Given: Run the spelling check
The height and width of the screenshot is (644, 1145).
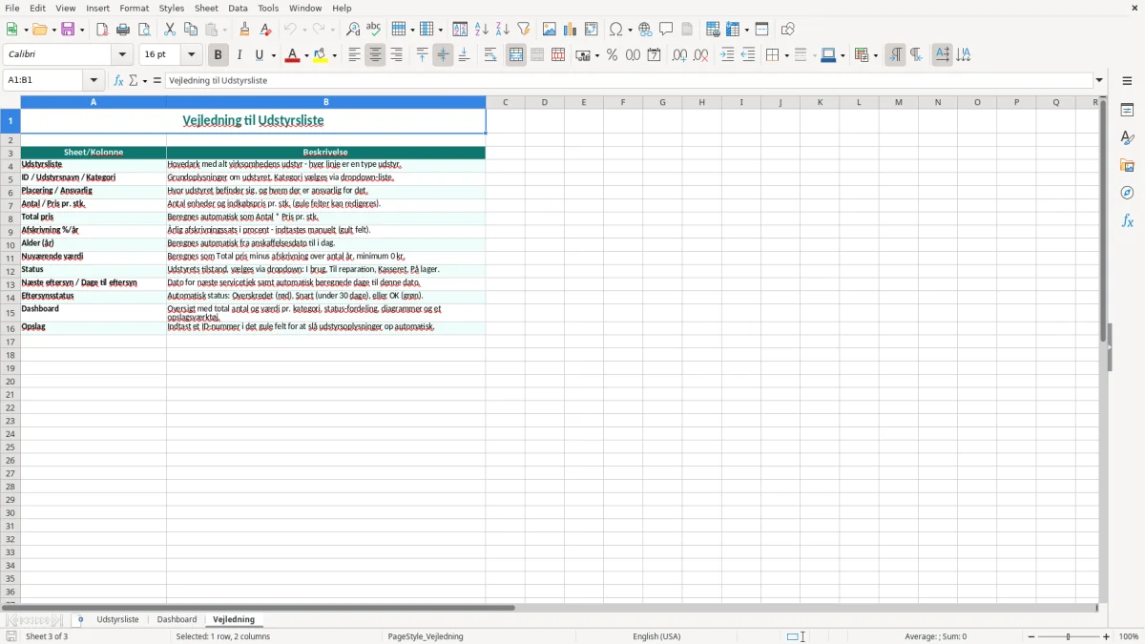Looking at the screenshot, I should pyautogui.click(x=374, y=30).
